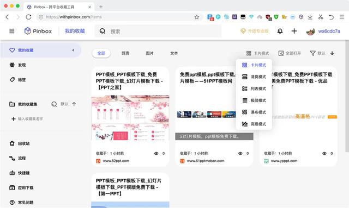Choose 列表模式 from the view menu

tap(254, 89)
